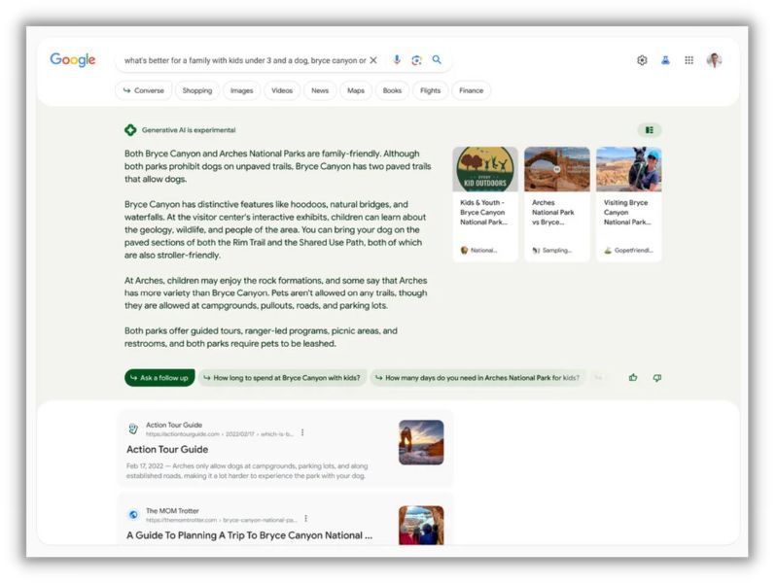Click the 'Generative AI is experimental' label
777x583 pixels.
189,130
